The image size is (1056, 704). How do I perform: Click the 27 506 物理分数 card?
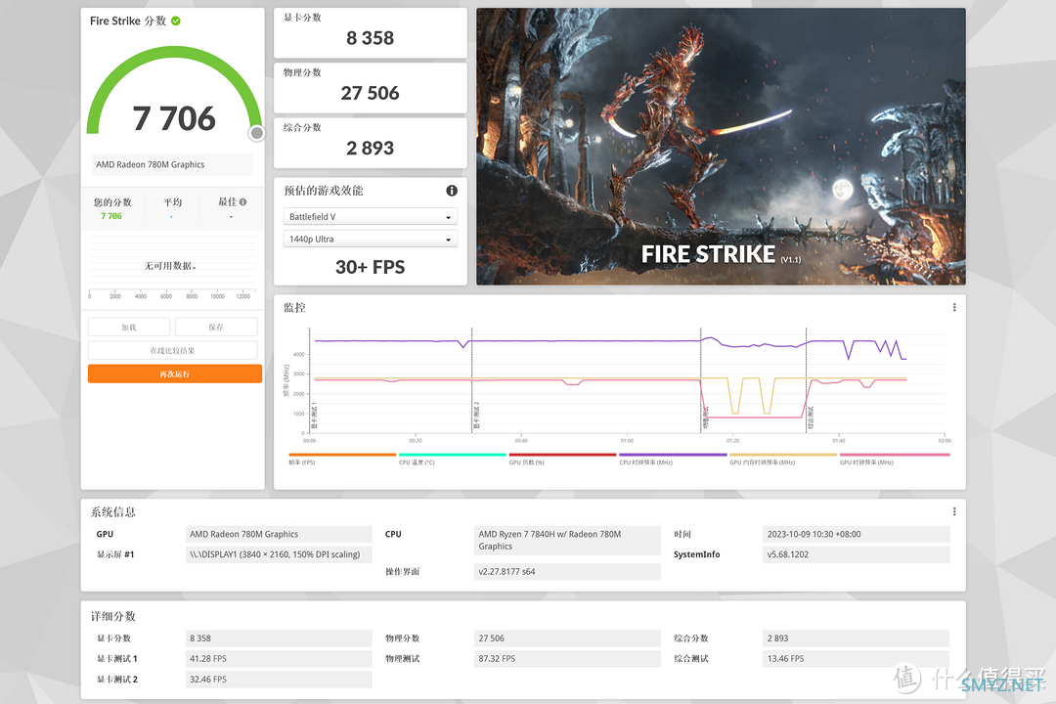coord(371,88)
